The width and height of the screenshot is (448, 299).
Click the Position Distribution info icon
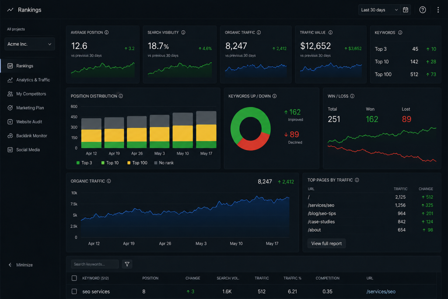(121, 96)
